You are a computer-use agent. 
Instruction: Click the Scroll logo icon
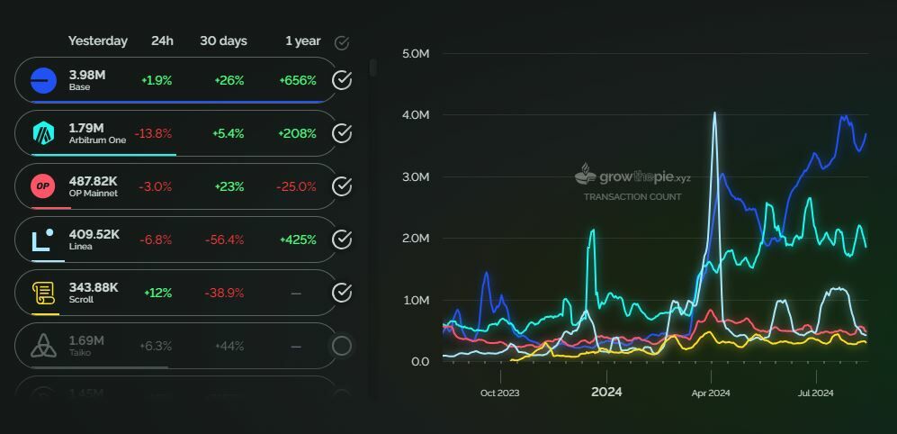pyautogui.click(x=43, y=293)
